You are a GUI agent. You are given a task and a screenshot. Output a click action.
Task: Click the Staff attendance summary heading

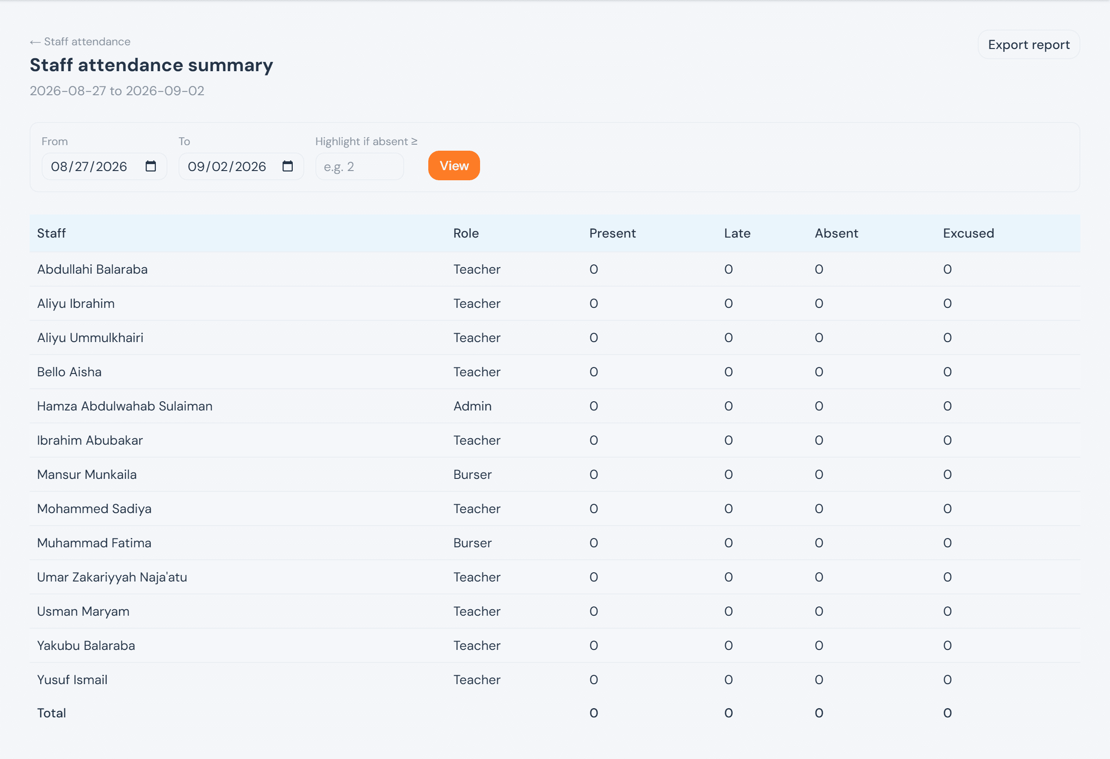pos(151,65)
